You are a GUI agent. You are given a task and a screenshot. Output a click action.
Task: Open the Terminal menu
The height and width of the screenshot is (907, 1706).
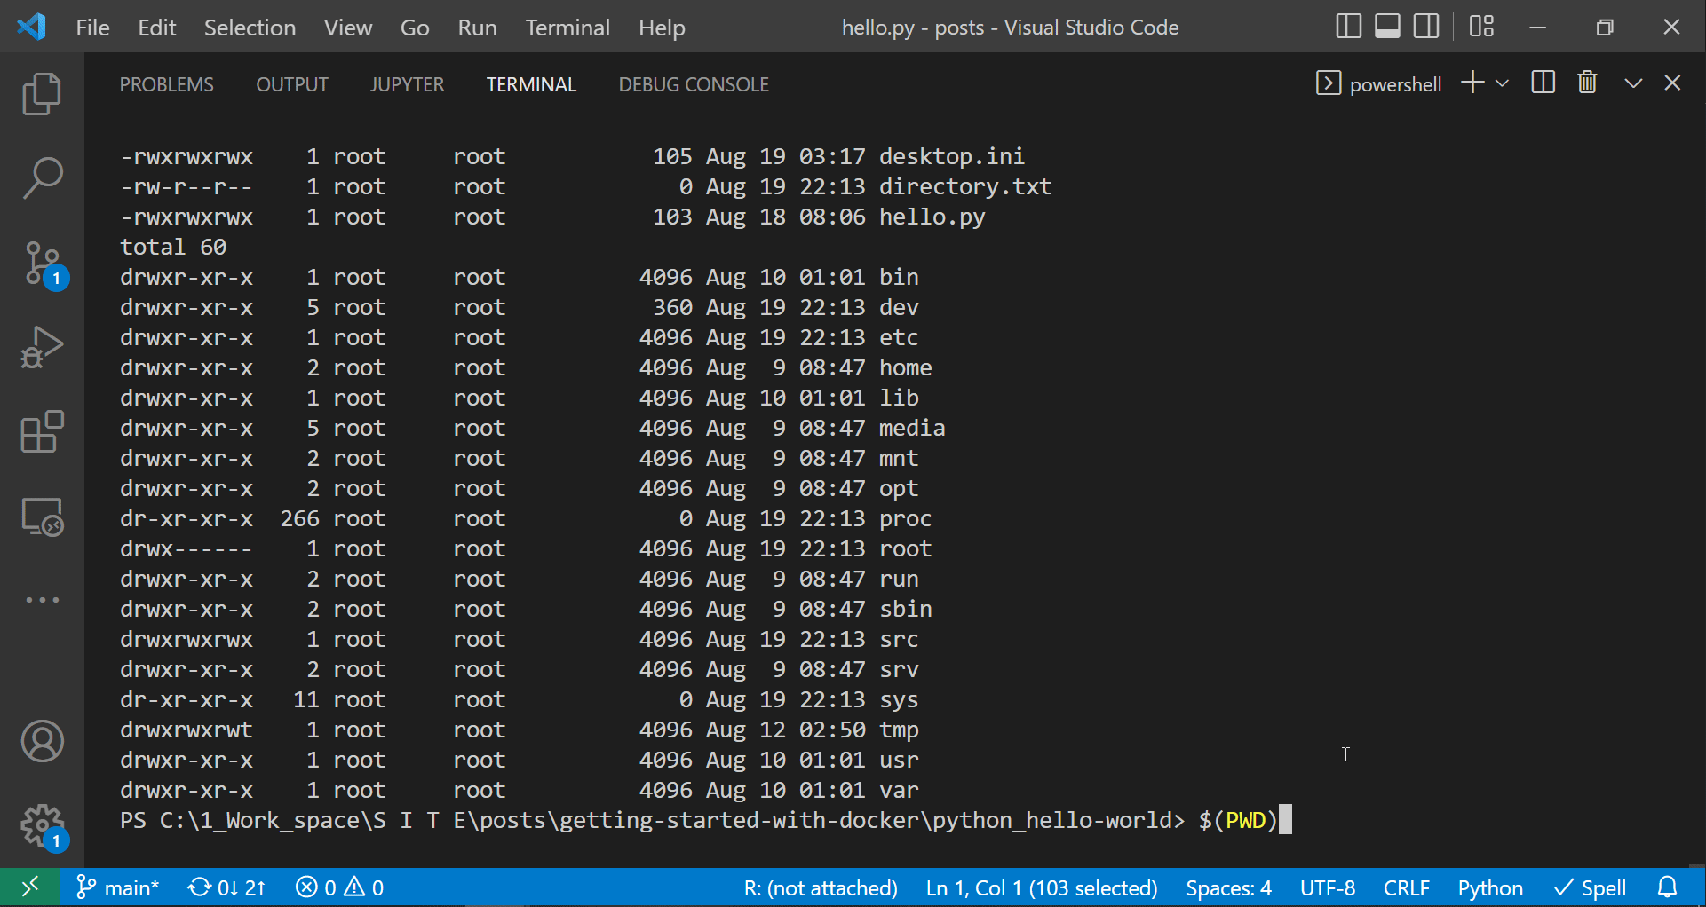pyautogui.click(x=567, y=28)
